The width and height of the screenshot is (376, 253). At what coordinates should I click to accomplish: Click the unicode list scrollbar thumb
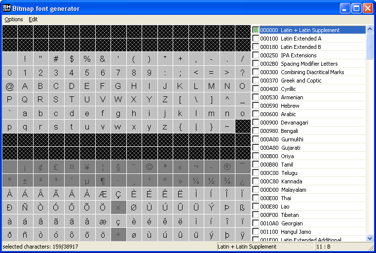coord(370,46)
